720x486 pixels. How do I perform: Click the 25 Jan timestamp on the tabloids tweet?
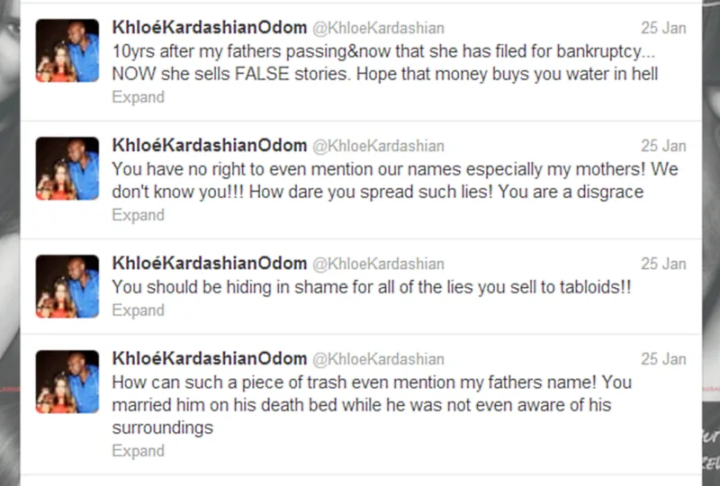click(x=663, y=264)
